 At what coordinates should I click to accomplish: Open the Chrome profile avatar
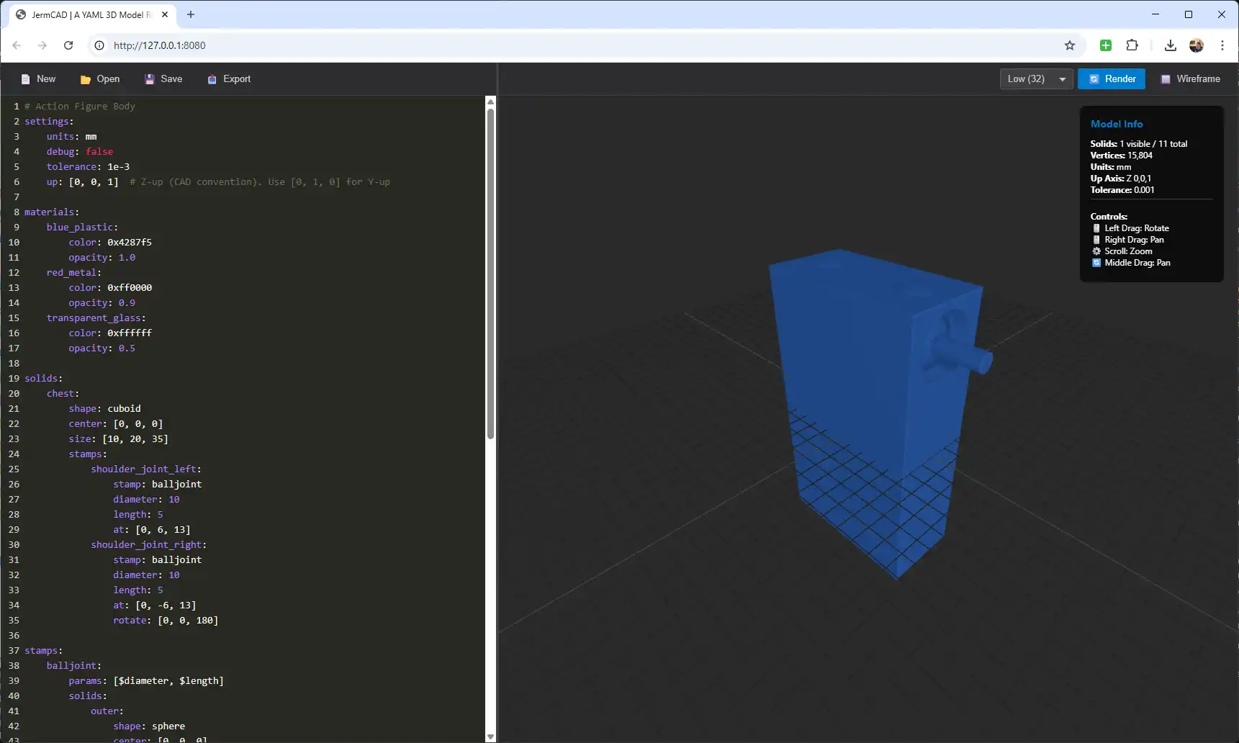click(x=1197, y=45)
